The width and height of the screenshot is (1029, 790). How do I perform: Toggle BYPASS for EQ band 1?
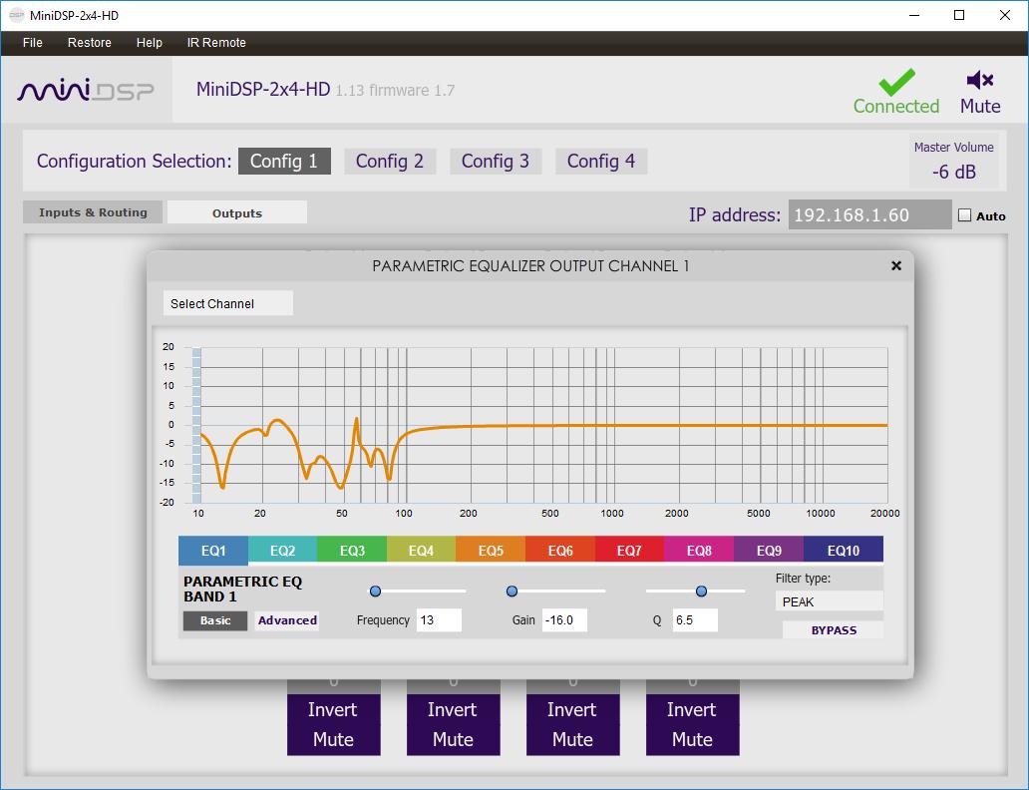coord(833,630)
